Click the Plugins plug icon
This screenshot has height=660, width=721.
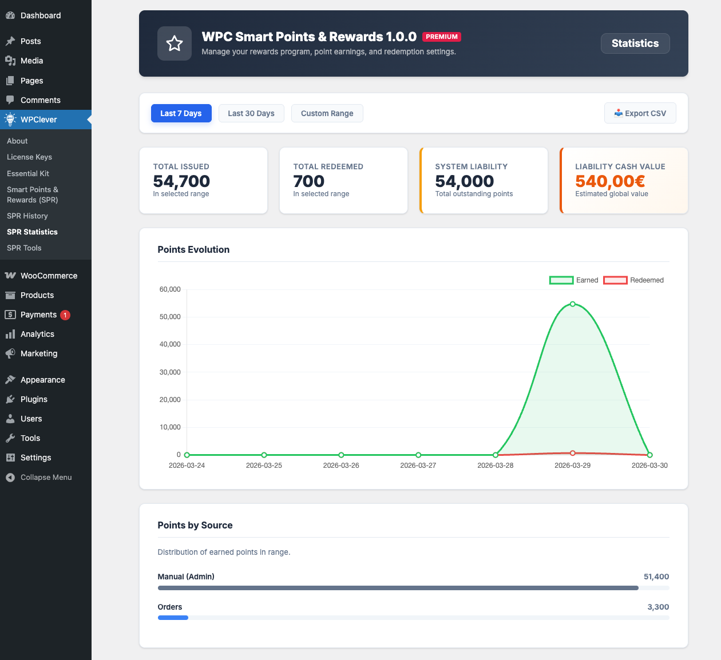[10, 399]
